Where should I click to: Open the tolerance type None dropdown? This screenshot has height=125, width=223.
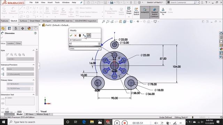tap(20, 69)
